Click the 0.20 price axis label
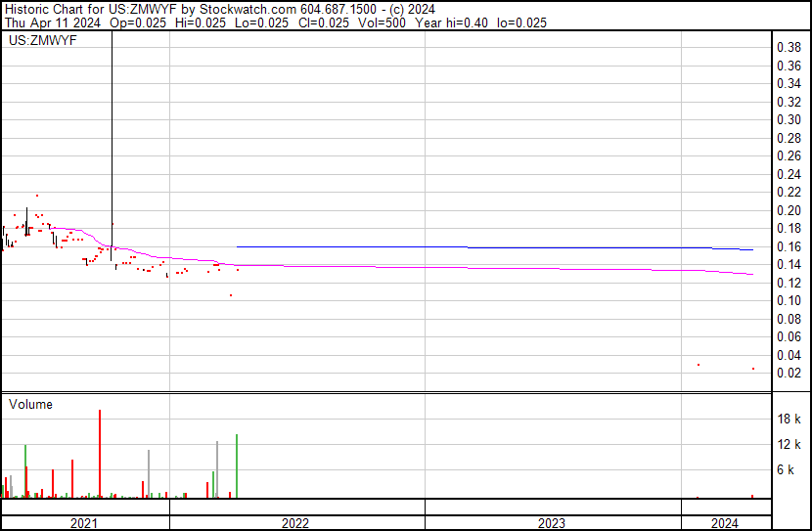Image resolution: width=812 pixels, height=531 pixels. coord(789,210)
